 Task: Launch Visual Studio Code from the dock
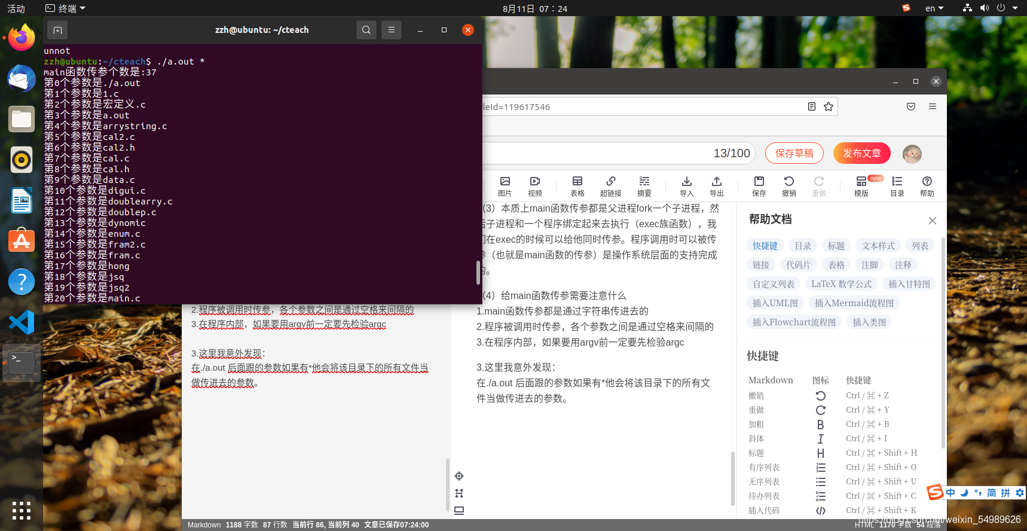[22, 322]
